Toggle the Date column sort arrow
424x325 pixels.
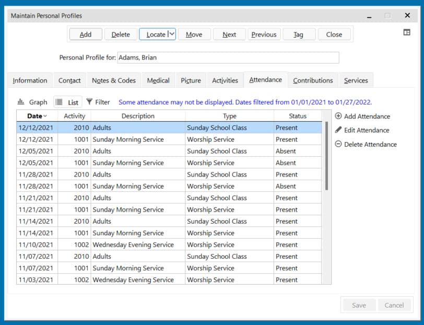45,116
